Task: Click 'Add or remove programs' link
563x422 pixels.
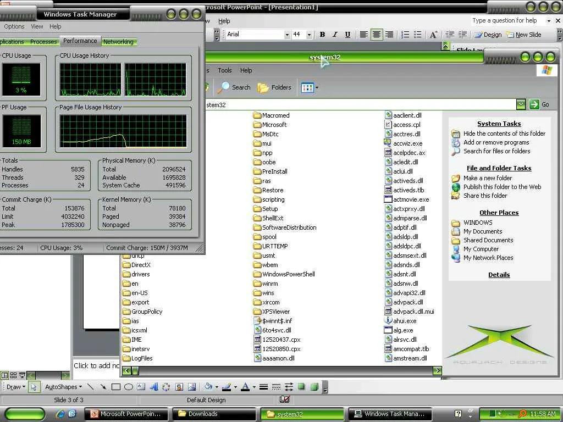Action: 496,142
